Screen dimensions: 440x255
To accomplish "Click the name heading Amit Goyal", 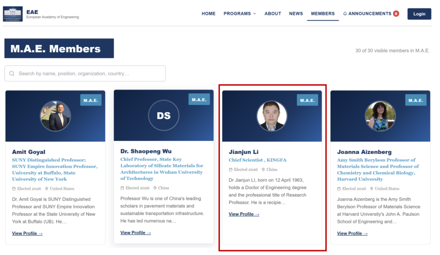I will tap(29, 152).
